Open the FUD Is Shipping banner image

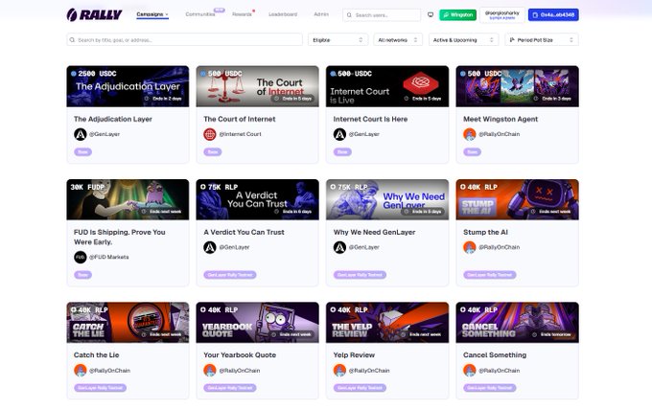[128, 199]
